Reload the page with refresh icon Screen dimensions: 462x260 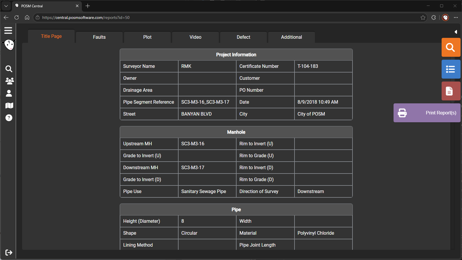pos(17,17)
